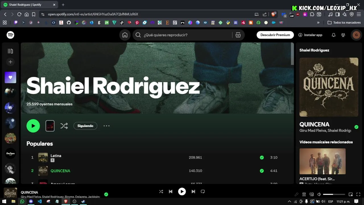This screenshot has height=205, width=364.
Task: Toggle saved checkmark for QUINCENA track row
Action: pyautogui.click(x=262, y=171)
